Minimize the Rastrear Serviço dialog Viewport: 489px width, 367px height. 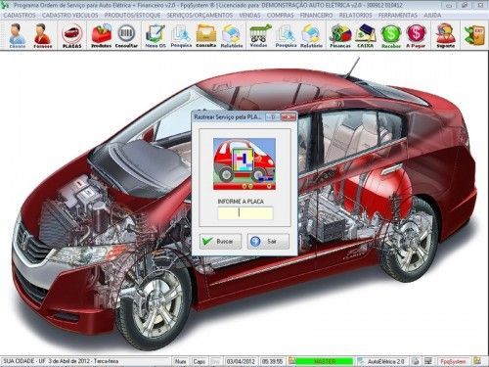[273, 116]
